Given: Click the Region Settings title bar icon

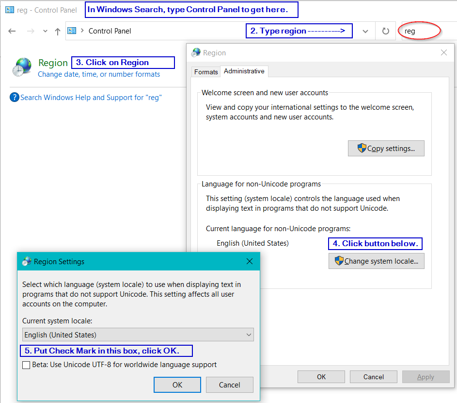Looking at the screenshot, I should pos(27,261).
